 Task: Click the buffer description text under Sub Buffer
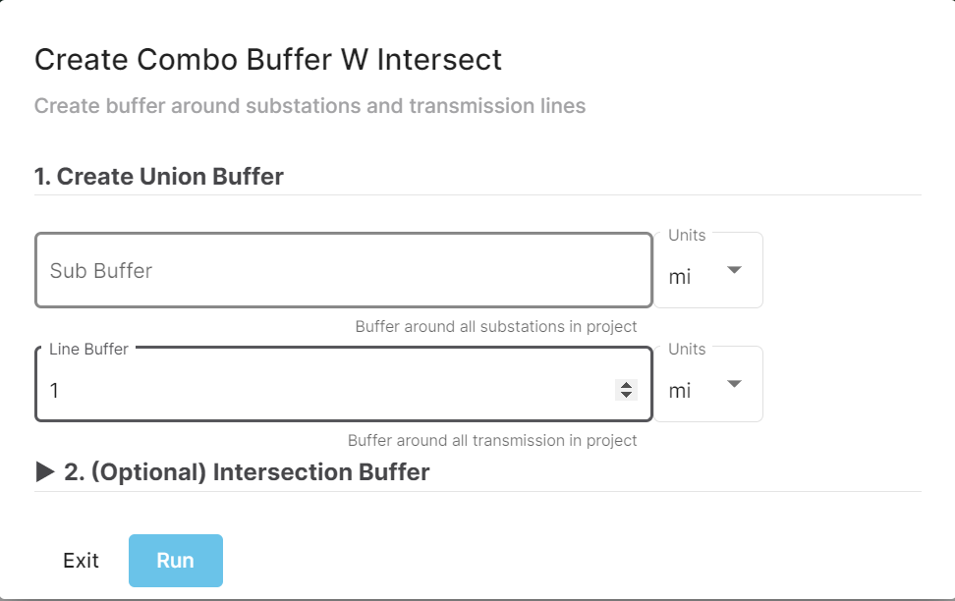(496, 326)
